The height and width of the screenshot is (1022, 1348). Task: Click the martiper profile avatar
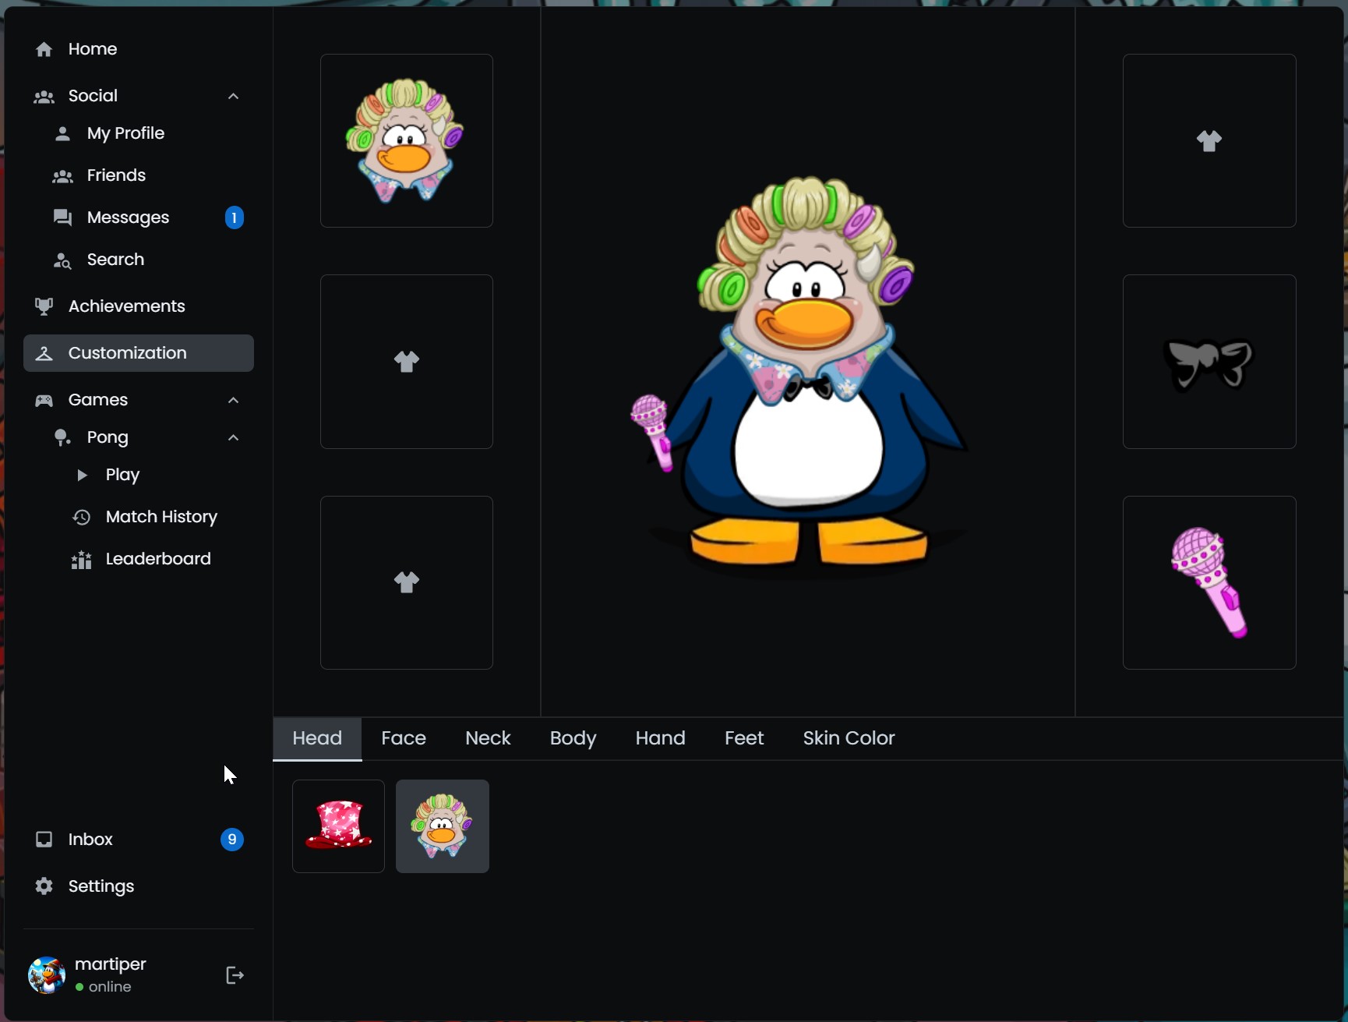click(47, 975)
